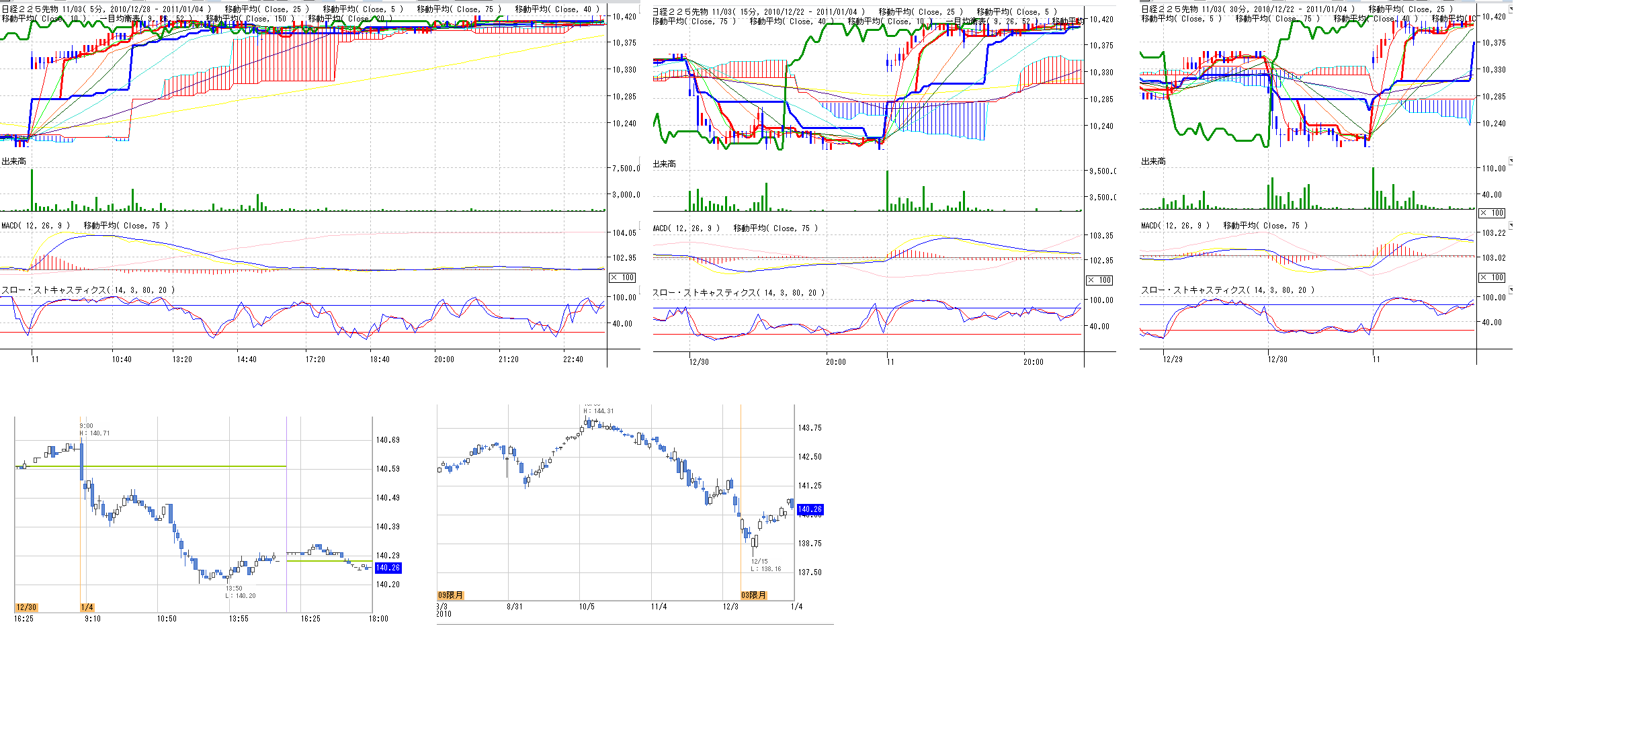The height and width of the screenshot is (731, 1641).
Task: Click the 5-minute 日経225先物 chart title
Action: [x=106, y=9]
